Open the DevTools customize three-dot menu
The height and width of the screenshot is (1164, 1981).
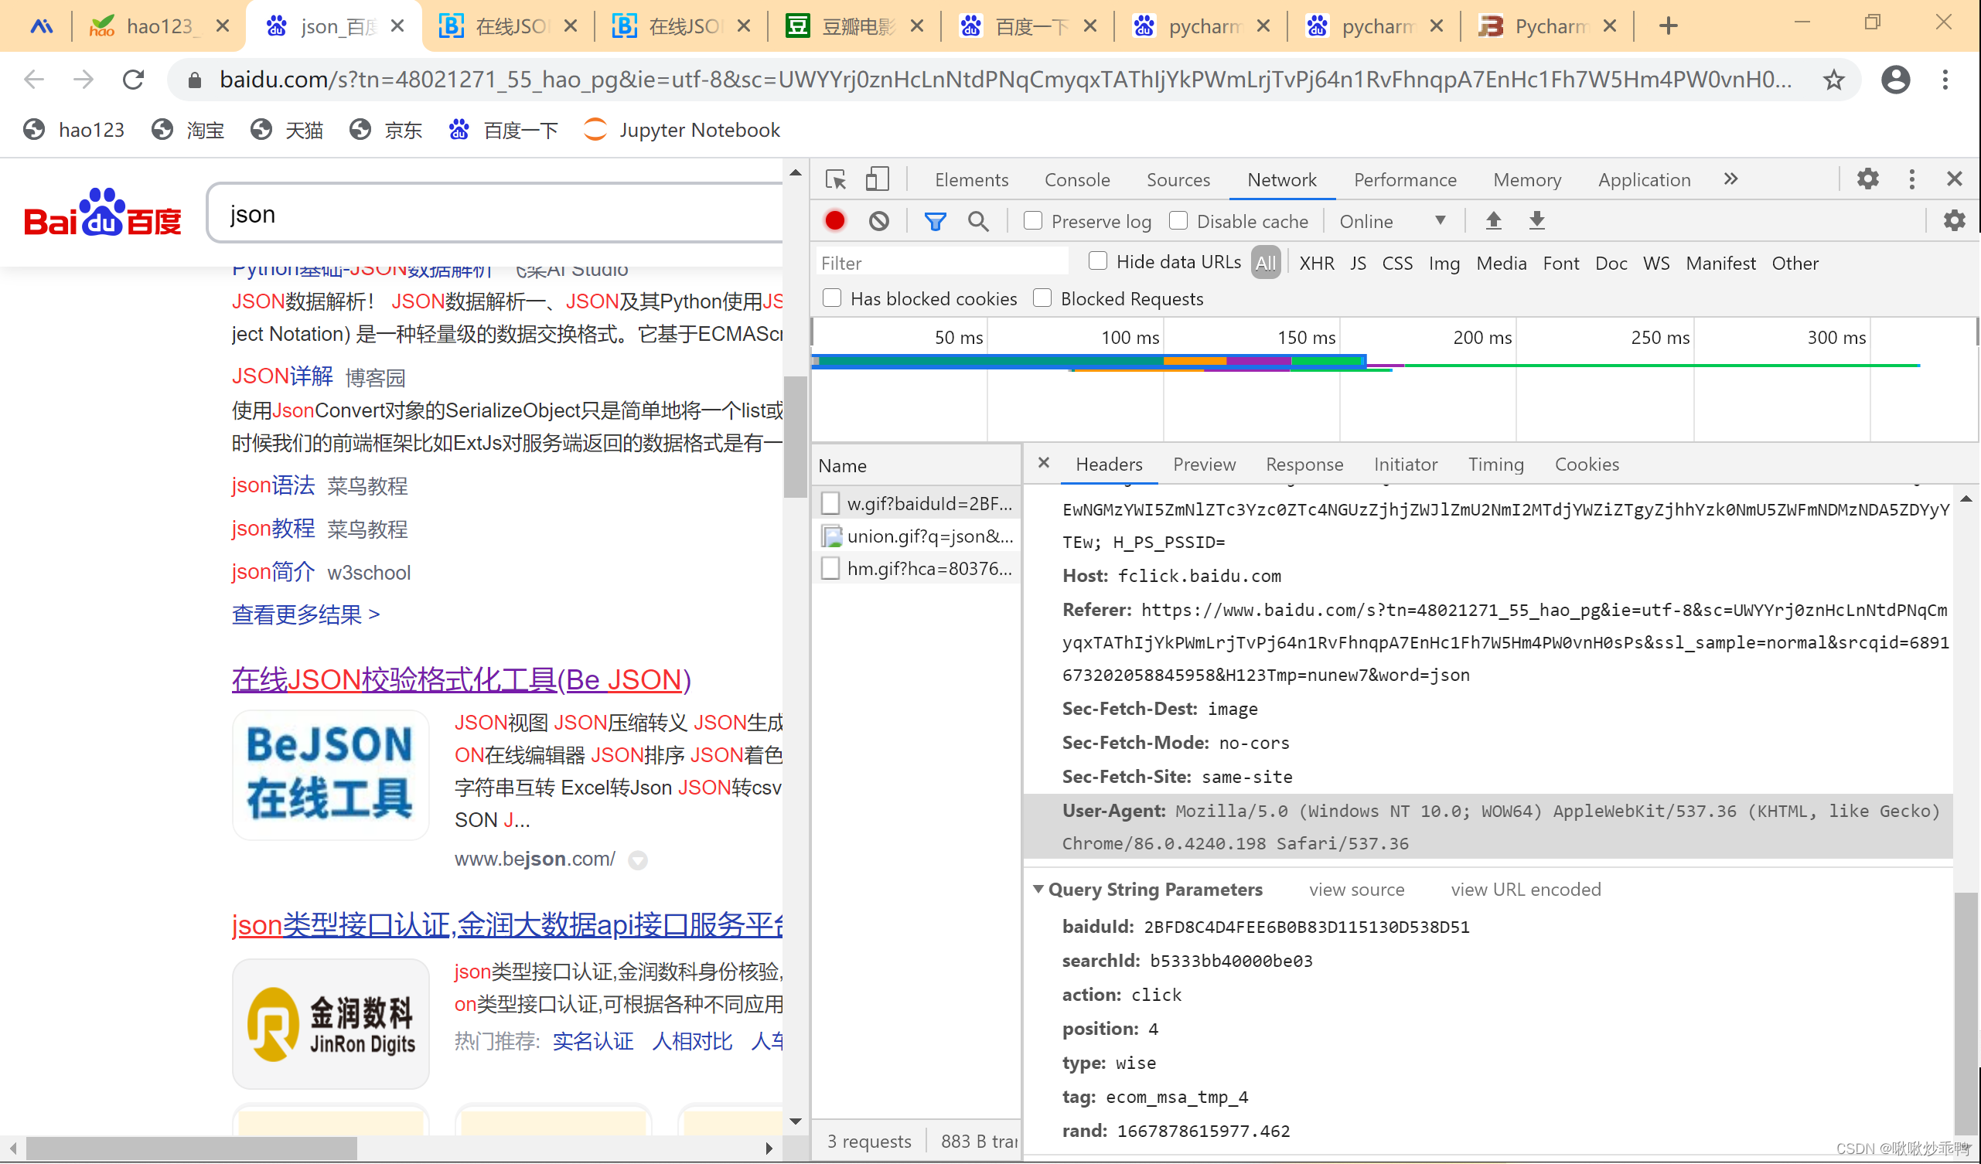pos(1912,179)
